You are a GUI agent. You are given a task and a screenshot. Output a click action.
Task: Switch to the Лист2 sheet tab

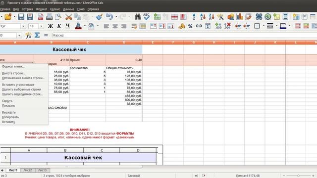coord(28,170)
